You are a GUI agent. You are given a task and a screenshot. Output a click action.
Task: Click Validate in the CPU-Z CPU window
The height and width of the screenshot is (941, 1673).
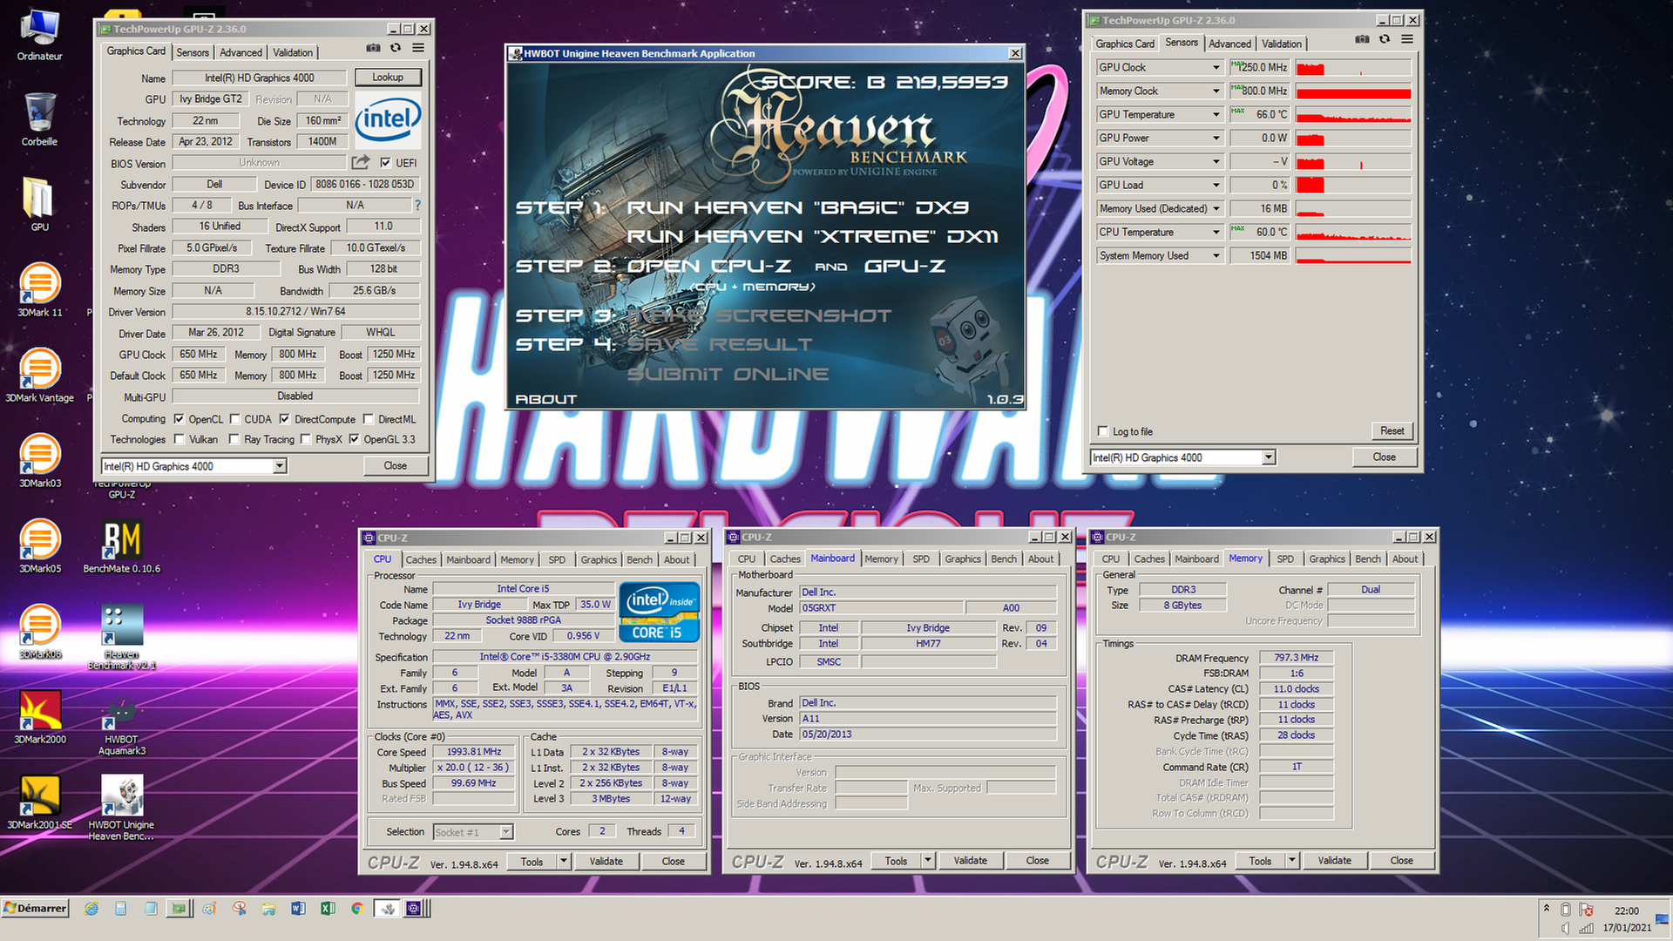click(606, 861)
